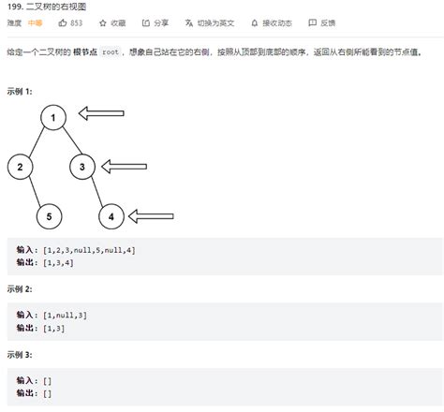Click the star 收藏 favorite icon

pos(103,23)
